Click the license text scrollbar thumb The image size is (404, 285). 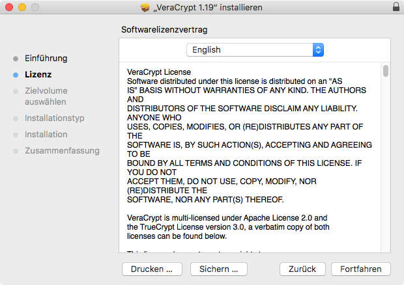click(386, 70)
